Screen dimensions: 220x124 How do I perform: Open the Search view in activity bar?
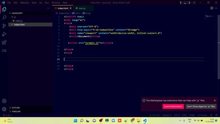coord(4,18)
